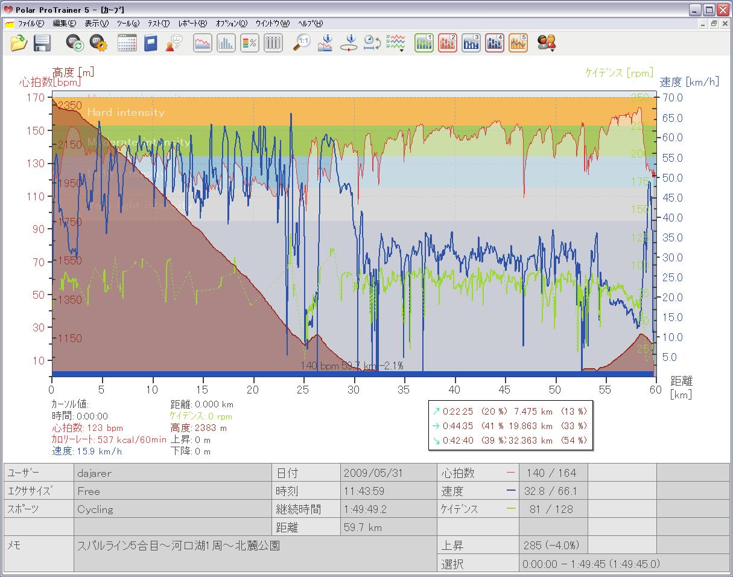The image size is (733, 577).
Task: Click the 距離 [km] x-axis label
Action: point(682,387)
